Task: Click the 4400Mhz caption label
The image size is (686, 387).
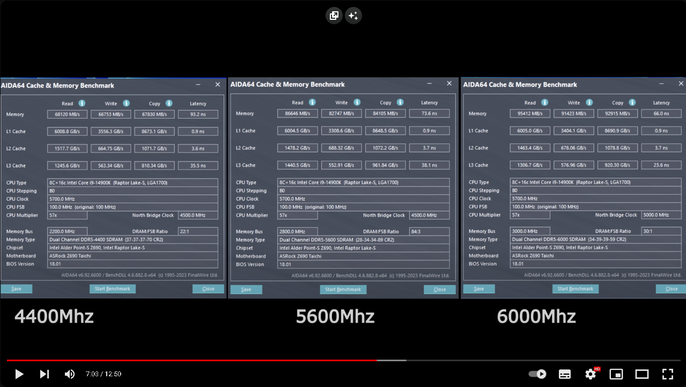Action: [x=54, y=316]
